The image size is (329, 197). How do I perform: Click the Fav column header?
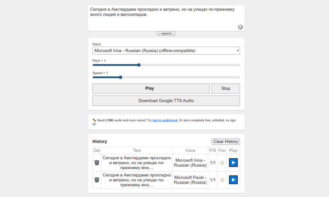tap(222, 150)
